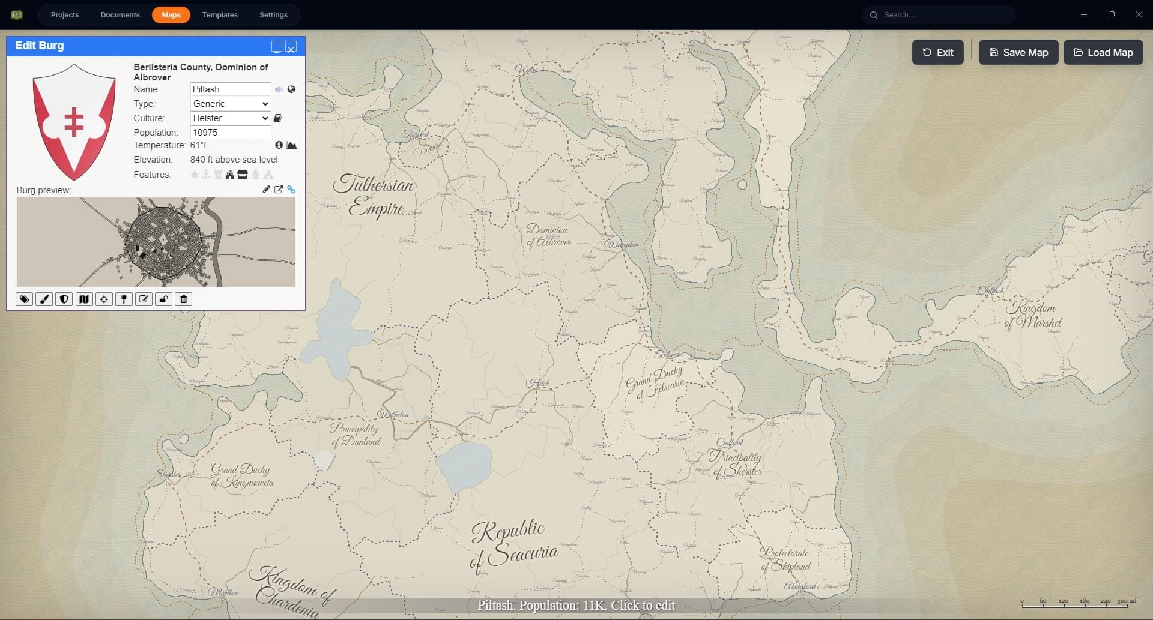Toggle the capital star feature
This screenshot has width=1153, height=620.
pos(193,174)
